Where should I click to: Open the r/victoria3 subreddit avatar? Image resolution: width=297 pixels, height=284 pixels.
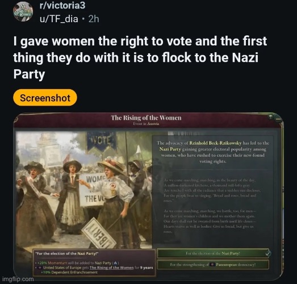pos(23,11)
